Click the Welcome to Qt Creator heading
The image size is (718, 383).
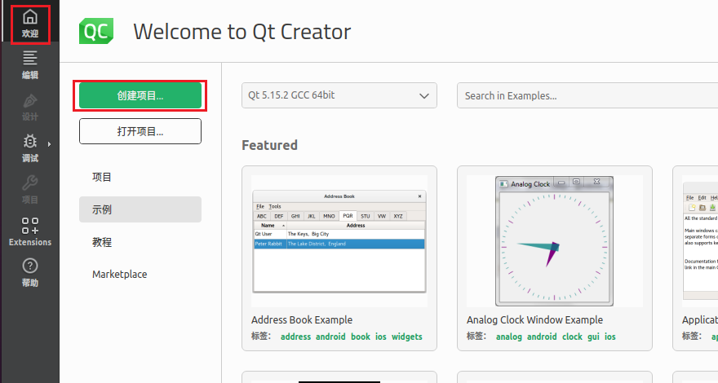pos(242,32)
